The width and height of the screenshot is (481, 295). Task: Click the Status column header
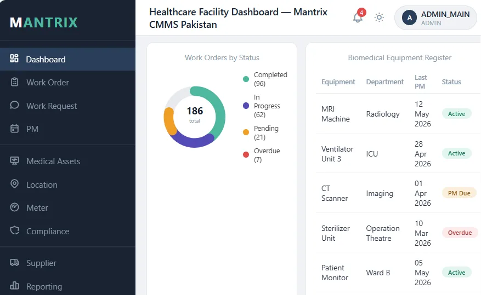pos(451,82)
